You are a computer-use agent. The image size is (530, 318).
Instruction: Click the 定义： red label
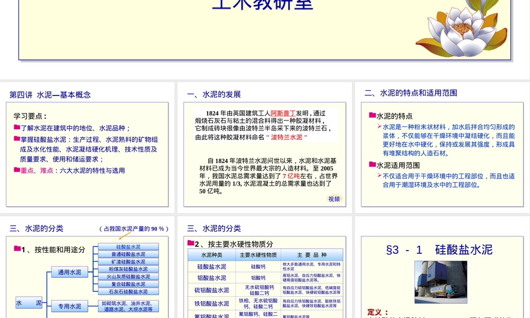(x=378, y=312)
